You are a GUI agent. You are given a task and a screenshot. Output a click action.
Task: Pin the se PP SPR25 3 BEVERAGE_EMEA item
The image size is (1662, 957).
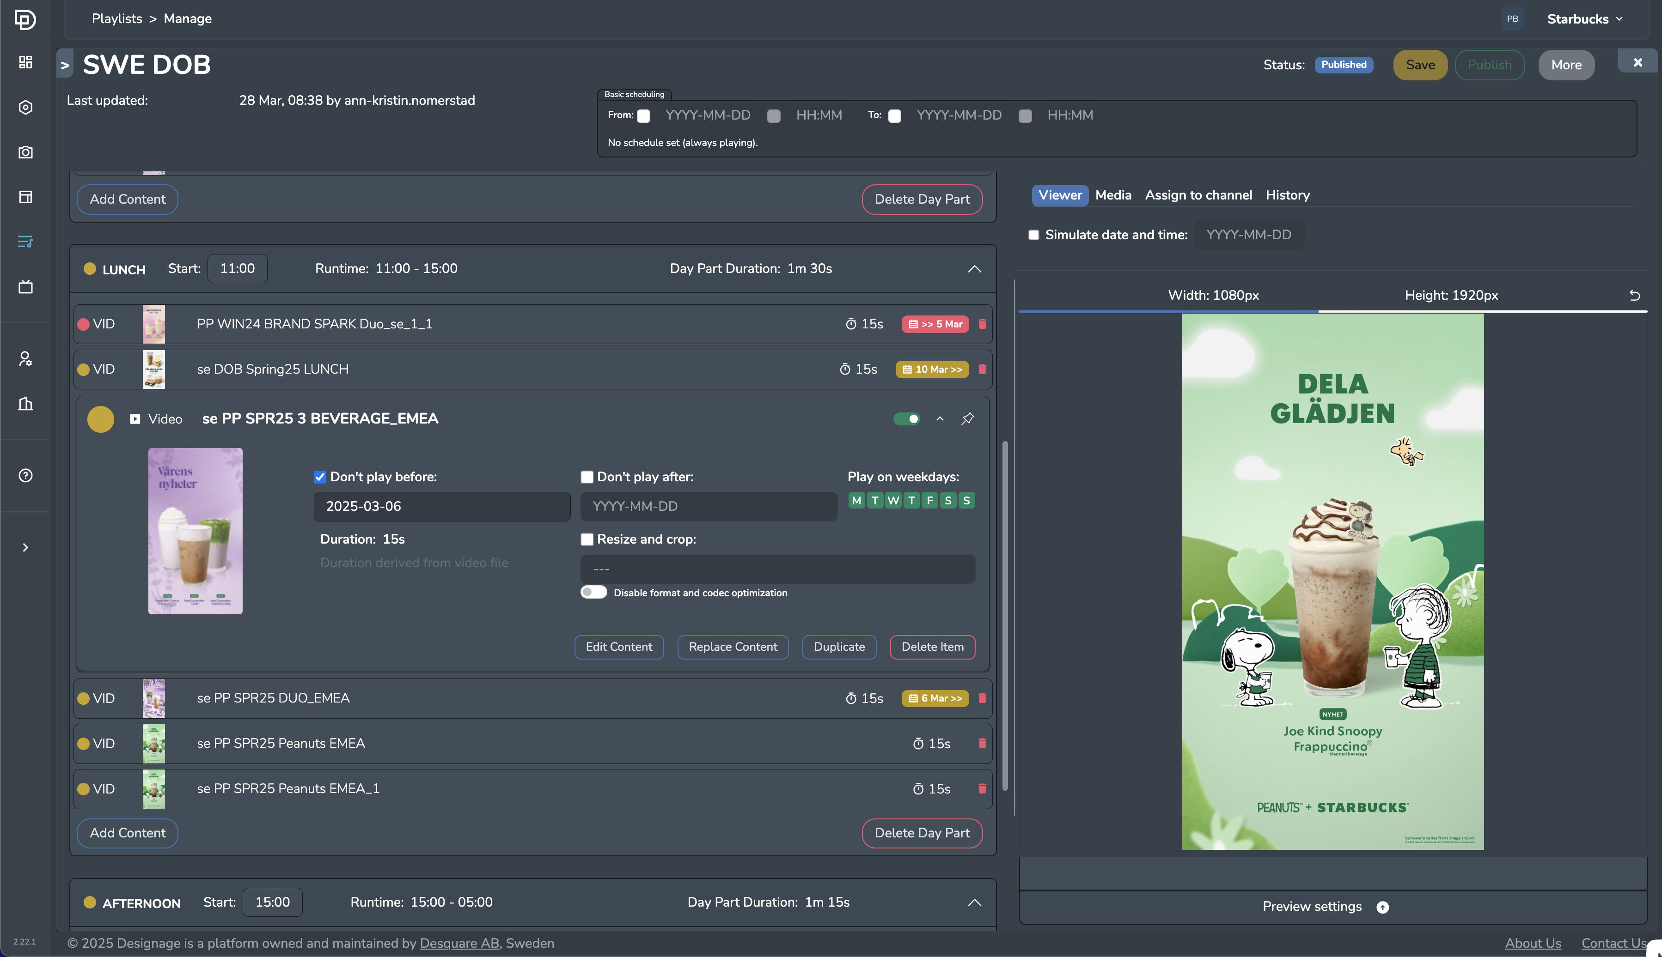click(x=967, y=418)
